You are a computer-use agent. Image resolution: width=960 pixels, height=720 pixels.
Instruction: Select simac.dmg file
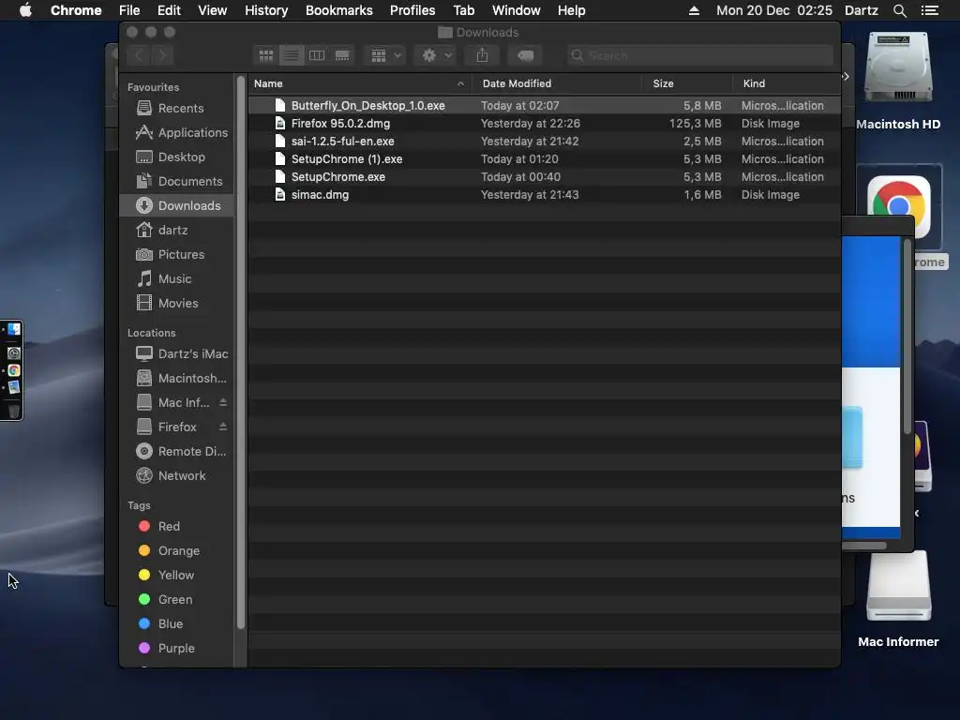[x=545, y=195]
